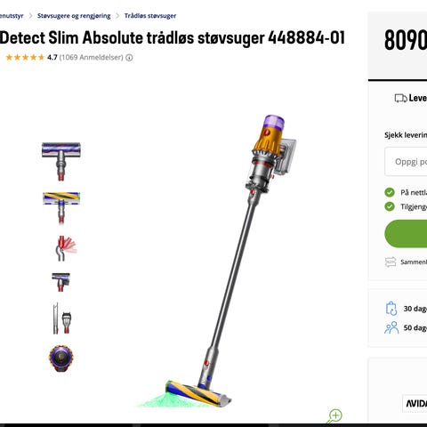
Task: Click the 50-day people icon
Action: point(391,327)
